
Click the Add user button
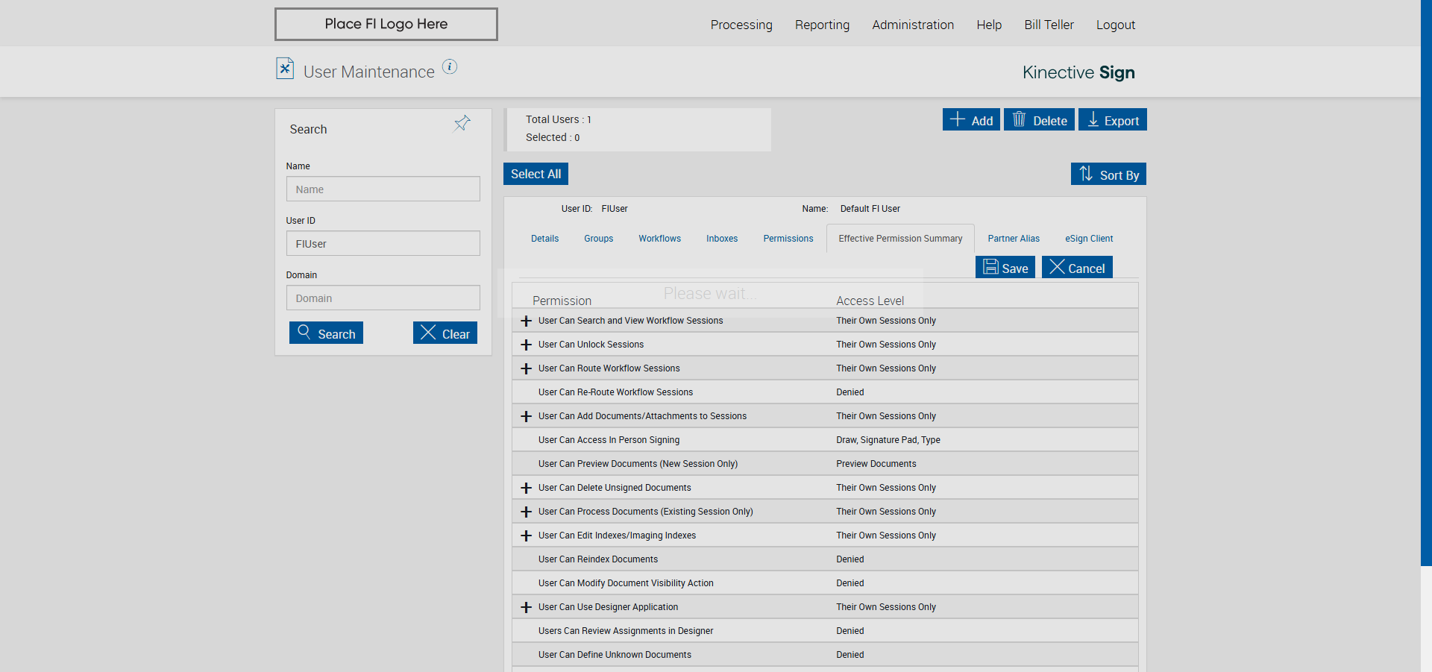coord(971,120)
